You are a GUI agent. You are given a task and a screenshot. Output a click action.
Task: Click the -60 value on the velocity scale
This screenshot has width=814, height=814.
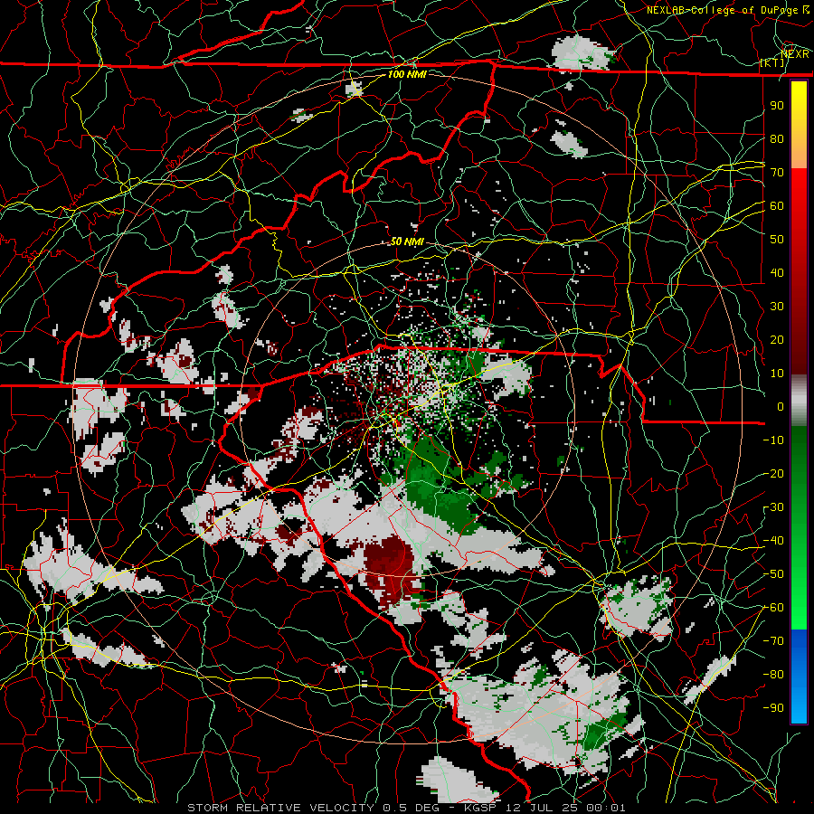point(773,608)
